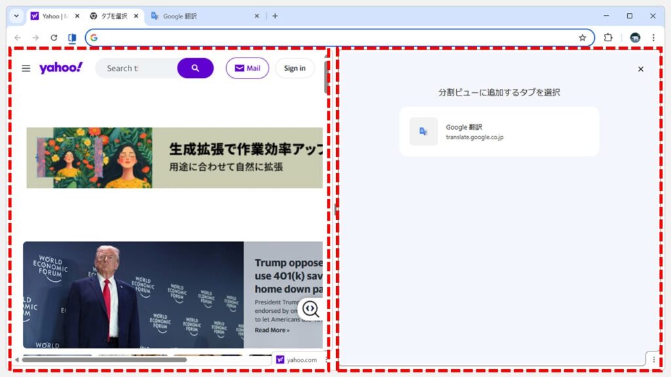Open the Yahoo hamburger menu
Viewport: 671px width, 377px height.
[x=26, y=68]
